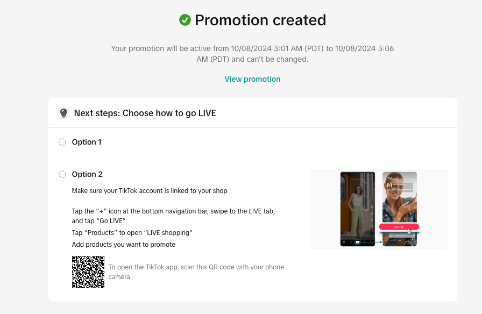Click the right phone screenshot with smiling woman

pos(400,209)
